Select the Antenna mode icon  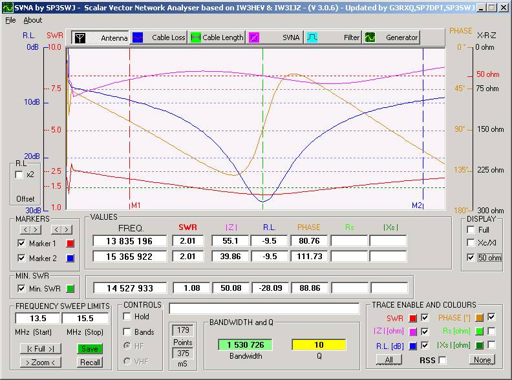[x=79, y=37]
